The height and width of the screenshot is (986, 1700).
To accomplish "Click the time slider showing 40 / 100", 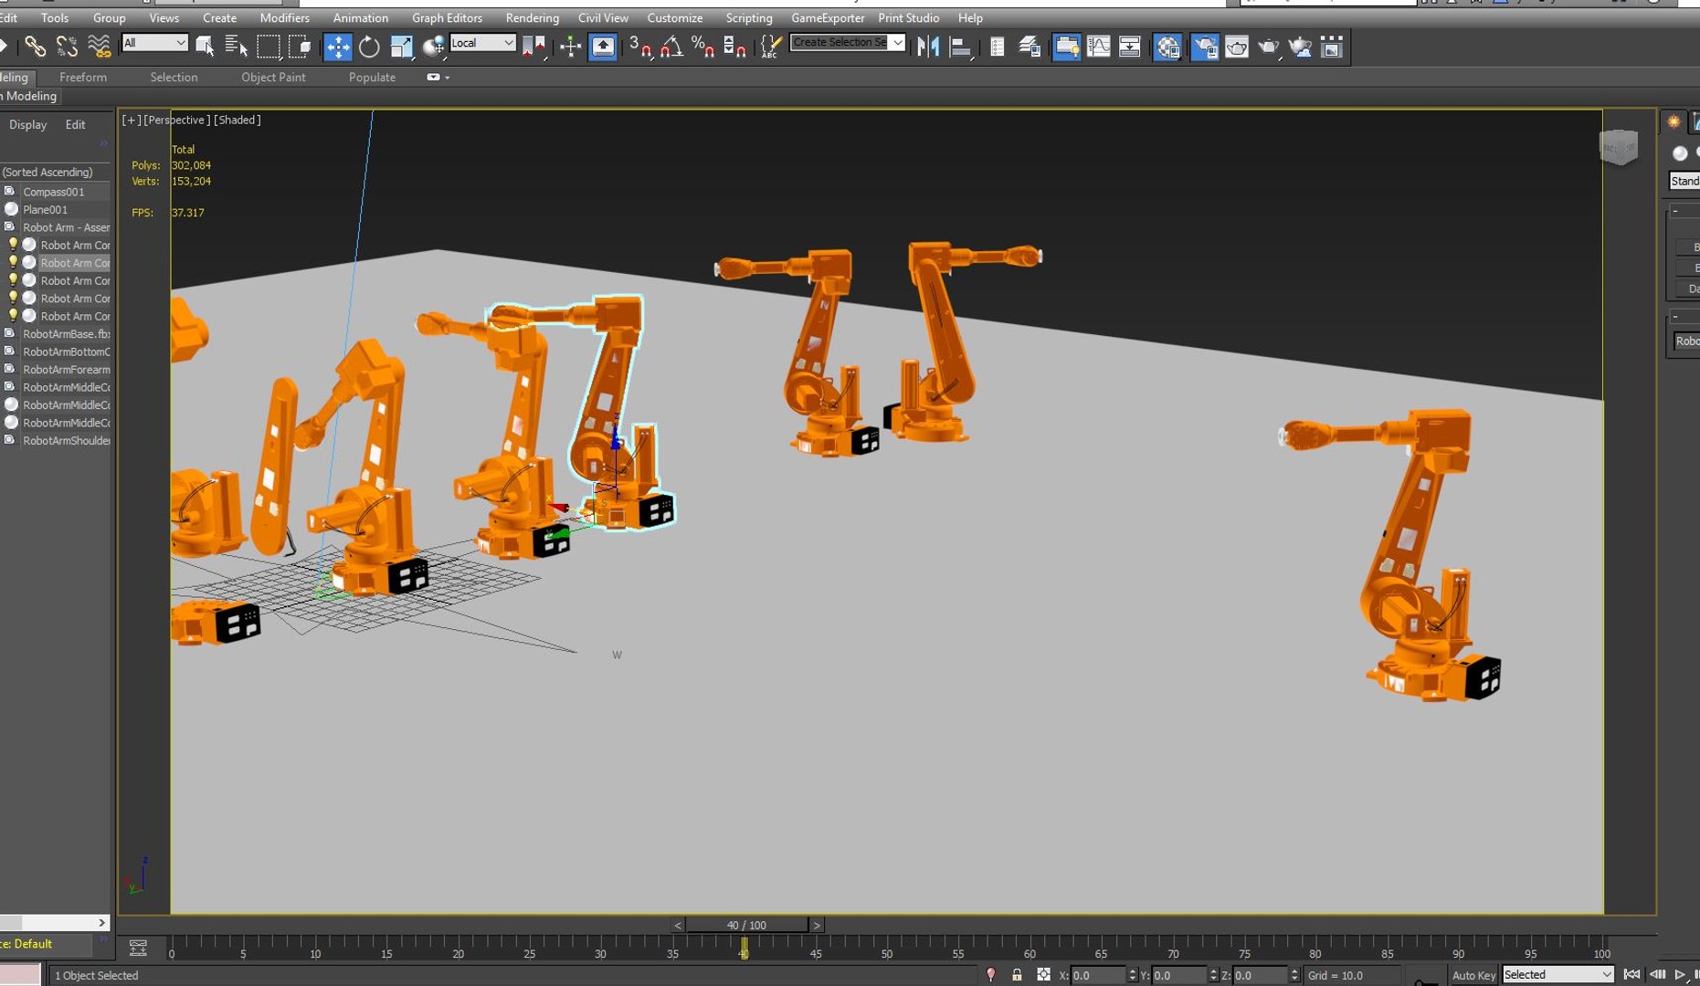I will [x=746, y=925].
